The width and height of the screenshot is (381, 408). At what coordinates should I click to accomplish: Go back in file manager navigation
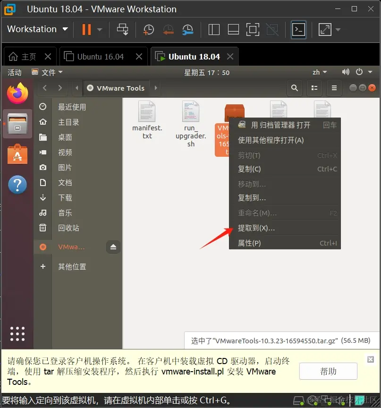click(45, 88)
